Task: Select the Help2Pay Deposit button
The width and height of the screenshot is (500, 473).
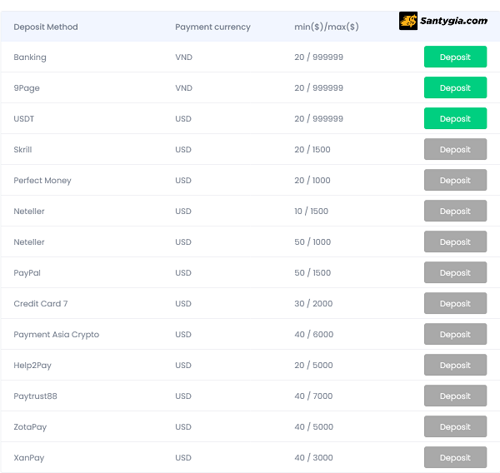Action: click(455, 366)
